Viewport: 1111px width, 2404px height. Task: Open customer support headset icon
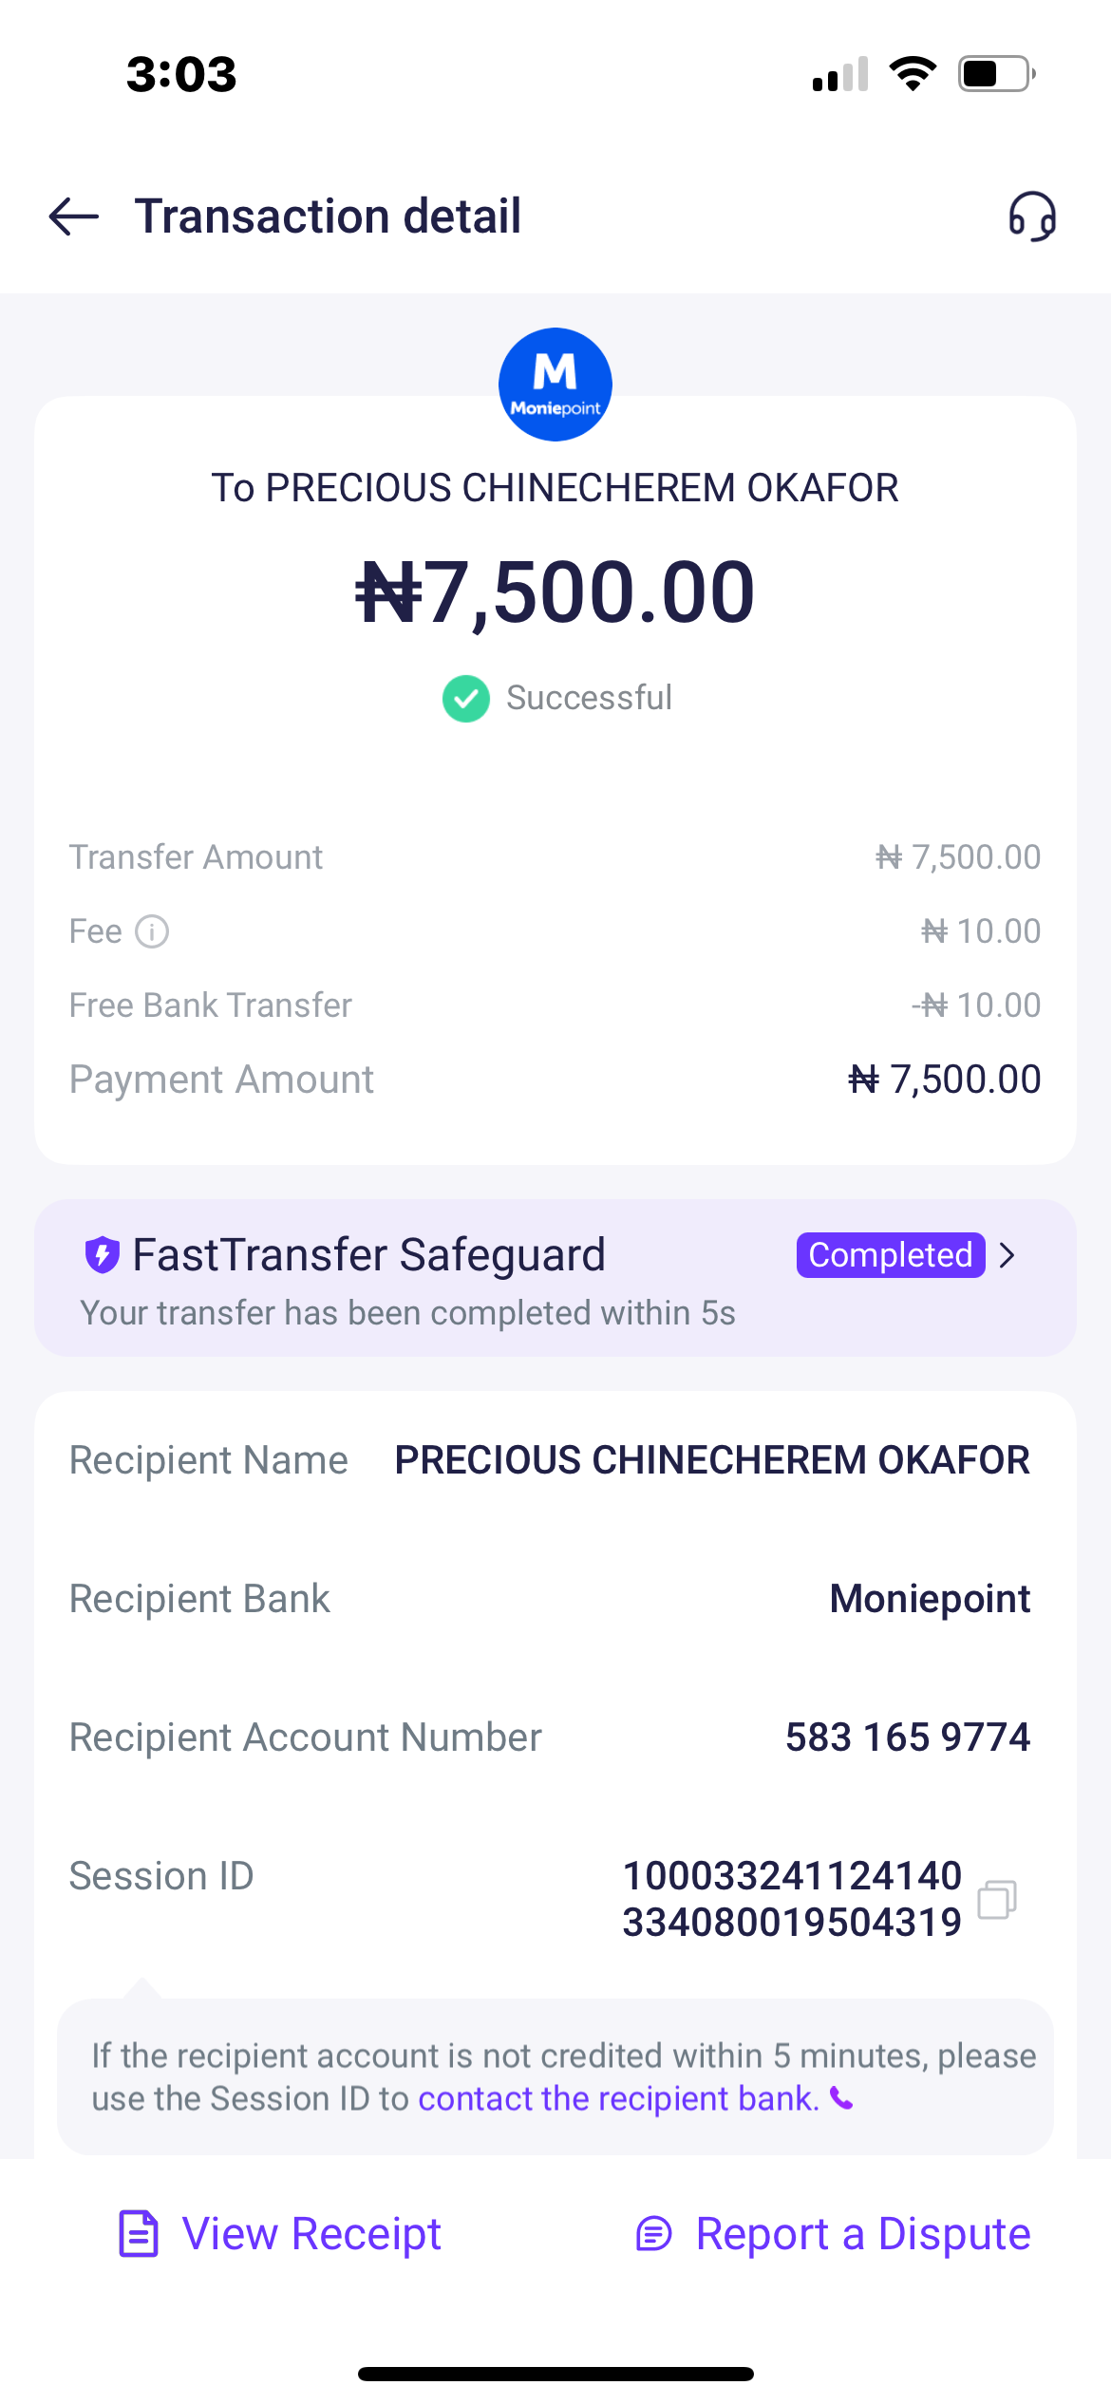(1032, 216)
